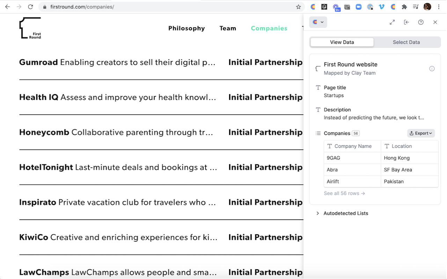Viewport: 447px width, 279px height.
Task: Click the See all 56 rows link
Action: tap(344, 193)
